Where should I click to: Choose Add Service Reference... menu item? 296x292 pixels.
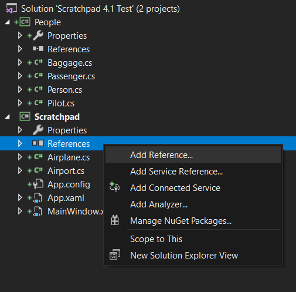(193, 172)
